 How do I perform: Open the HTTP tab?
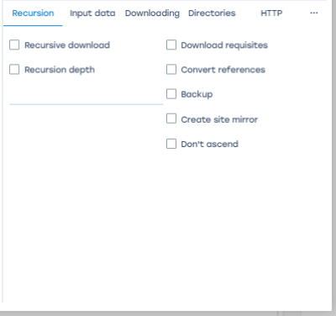[x=271, y=13]
